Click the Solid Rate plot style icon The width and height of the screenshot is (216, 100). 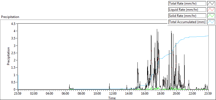pyautogui.click(x=211, y=16)
